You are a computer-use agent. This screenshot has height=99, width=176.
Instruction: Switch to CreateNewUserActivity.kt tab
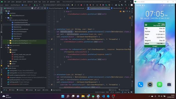[76, 8]
